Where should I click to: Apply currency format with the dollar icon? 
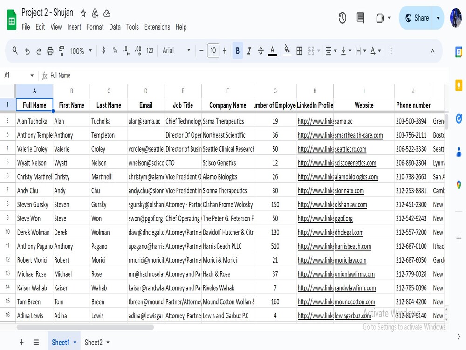click(x=103, y=50)
